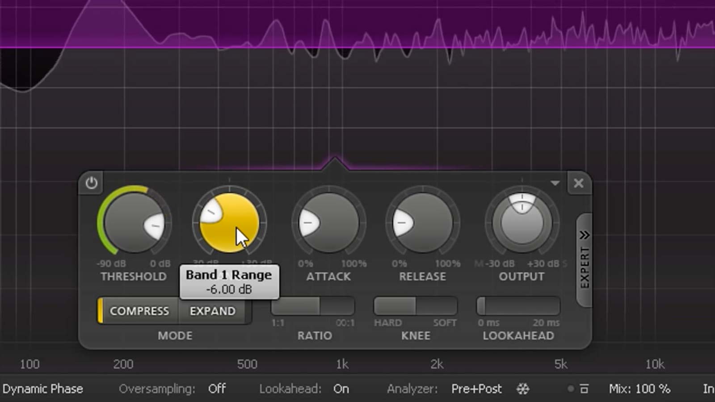Toggle Lookahead On in the bottom bar
715x402 pixels.
pos(341,389)
